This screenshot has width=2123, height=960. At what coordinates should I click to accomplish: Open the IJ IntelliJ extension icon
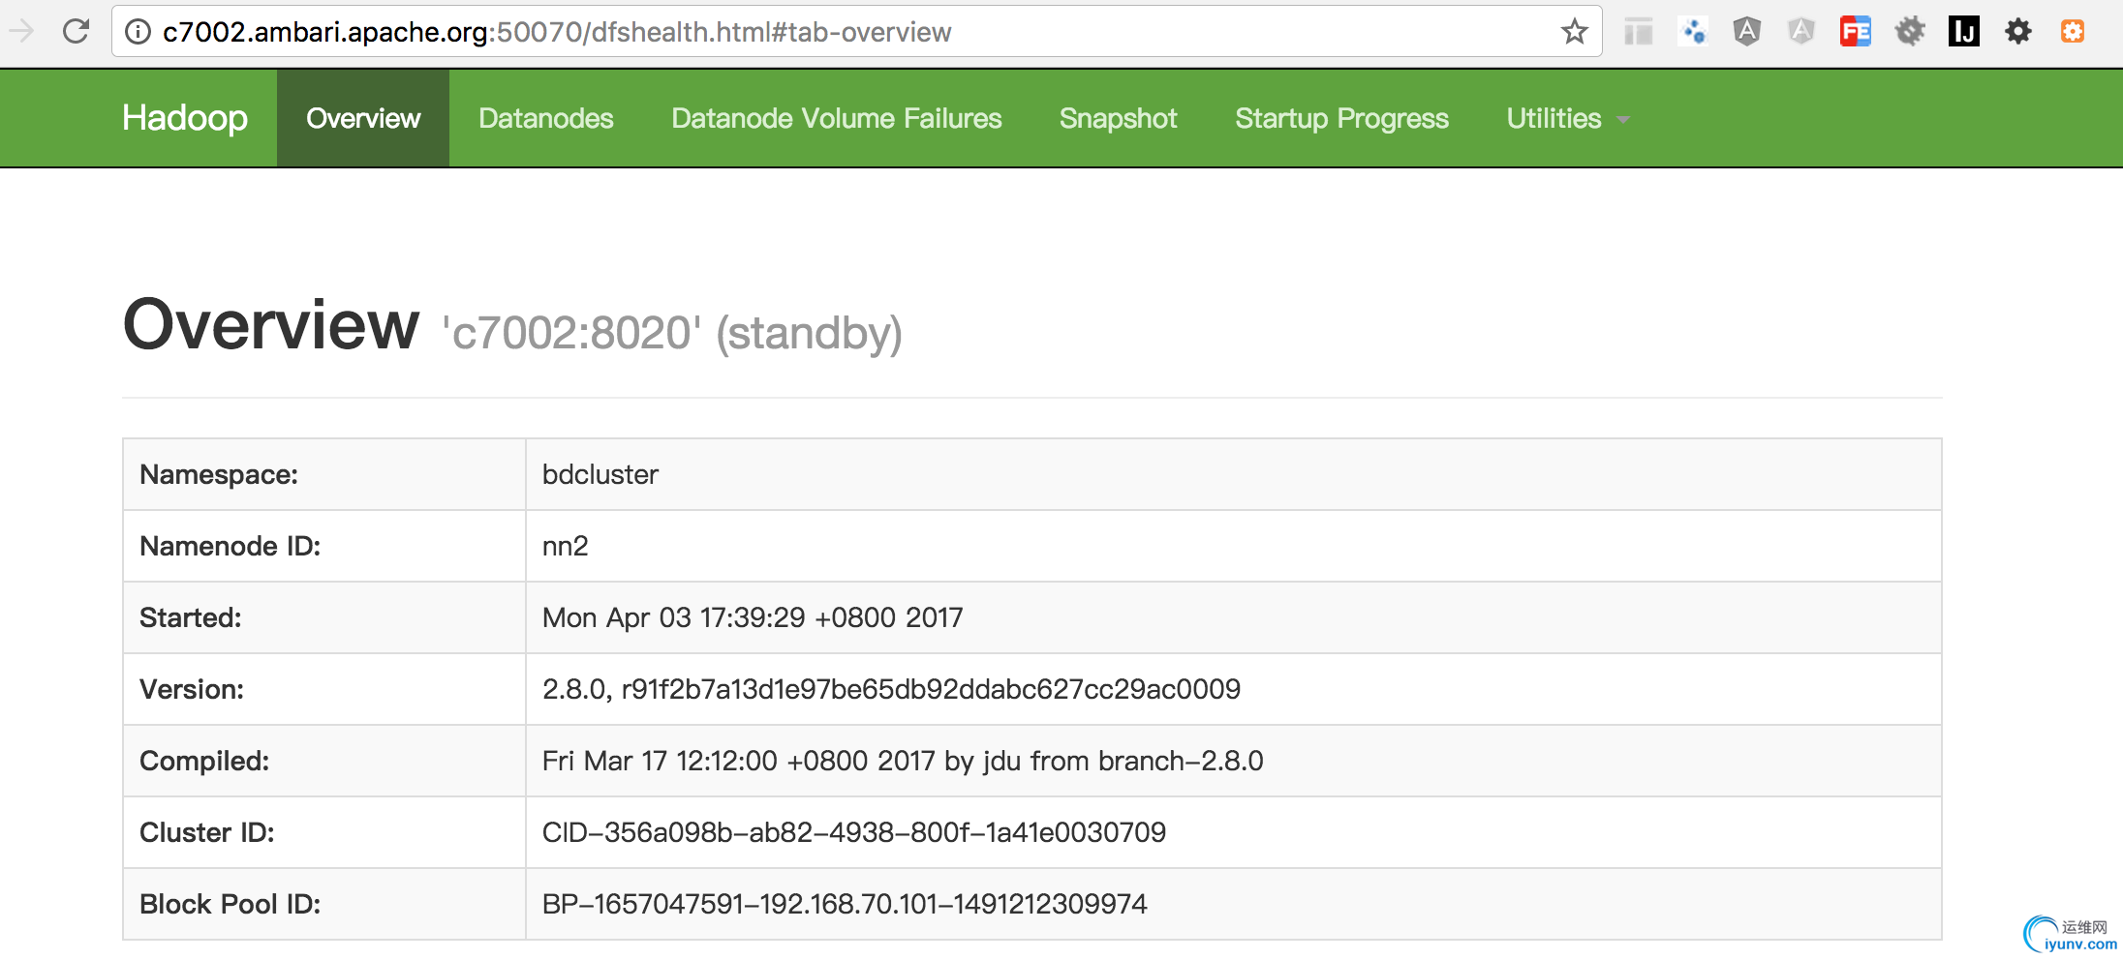pos(1964,32)
